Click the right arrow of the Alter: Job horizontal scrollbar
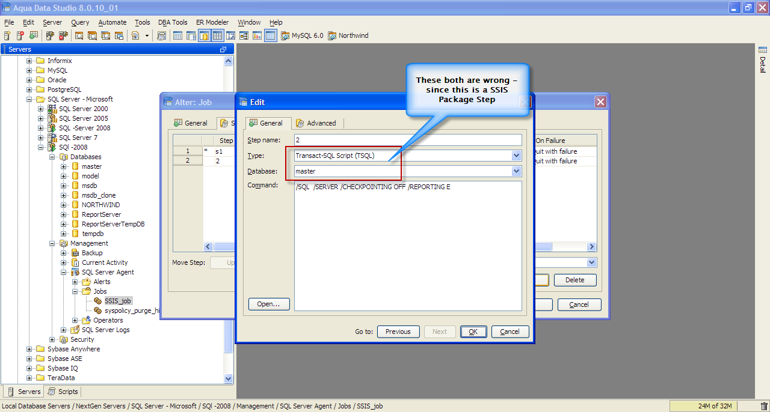 tap(592, 247)
